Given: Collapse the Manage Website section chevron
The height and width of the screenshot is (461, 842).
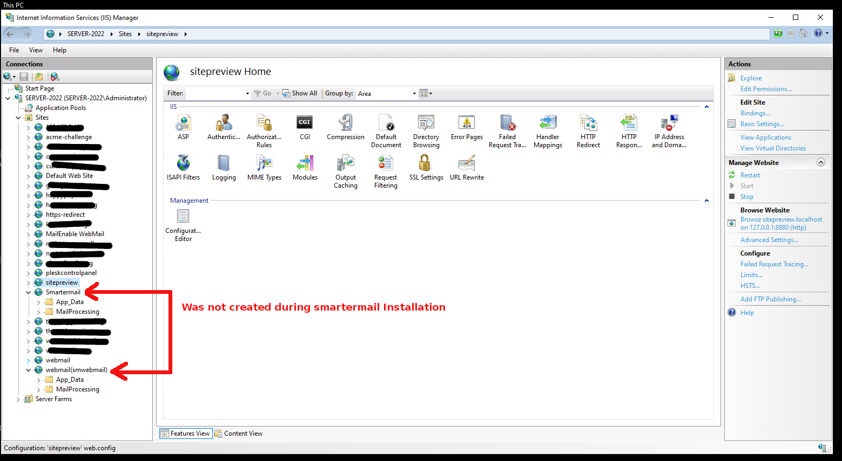Looking at the screenshot, I should [820, 162].
